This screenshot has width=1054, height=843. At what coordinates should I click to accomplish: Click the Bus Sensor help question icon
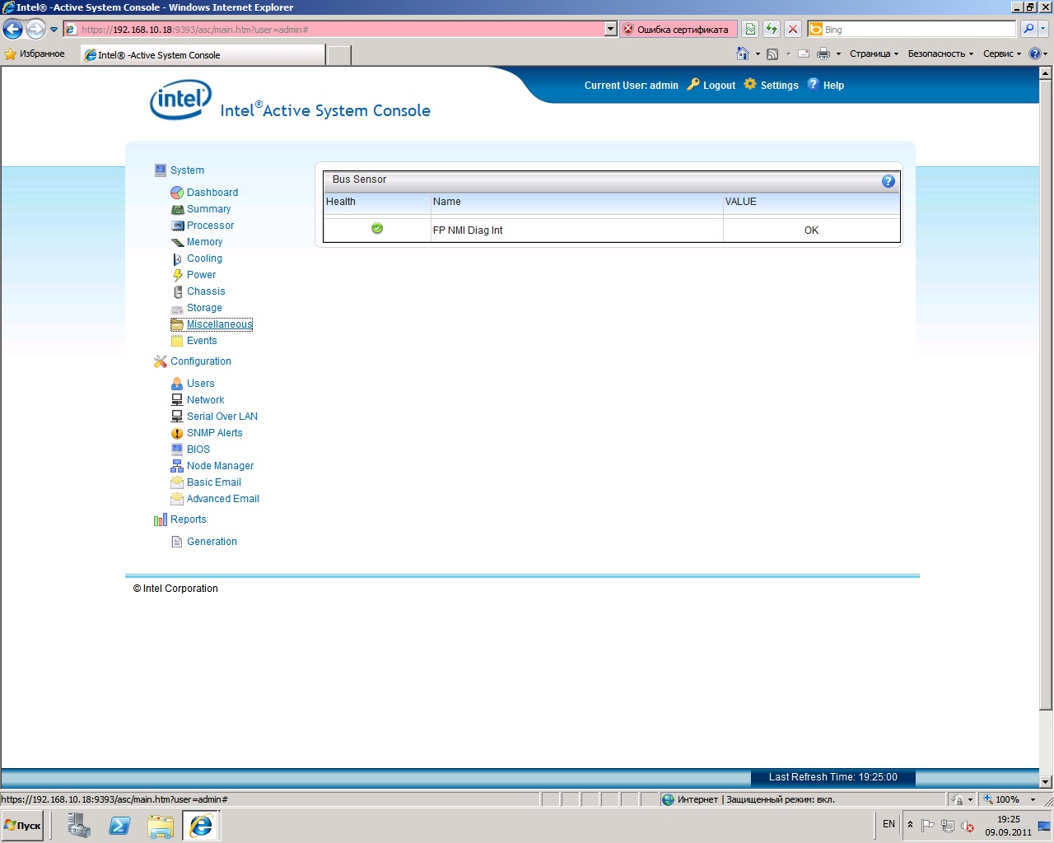[x=888, y=181]
